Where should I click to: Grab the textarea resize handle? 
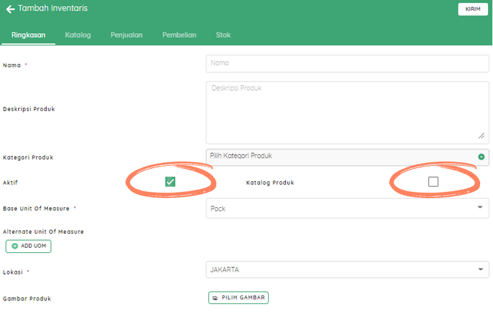481,136
